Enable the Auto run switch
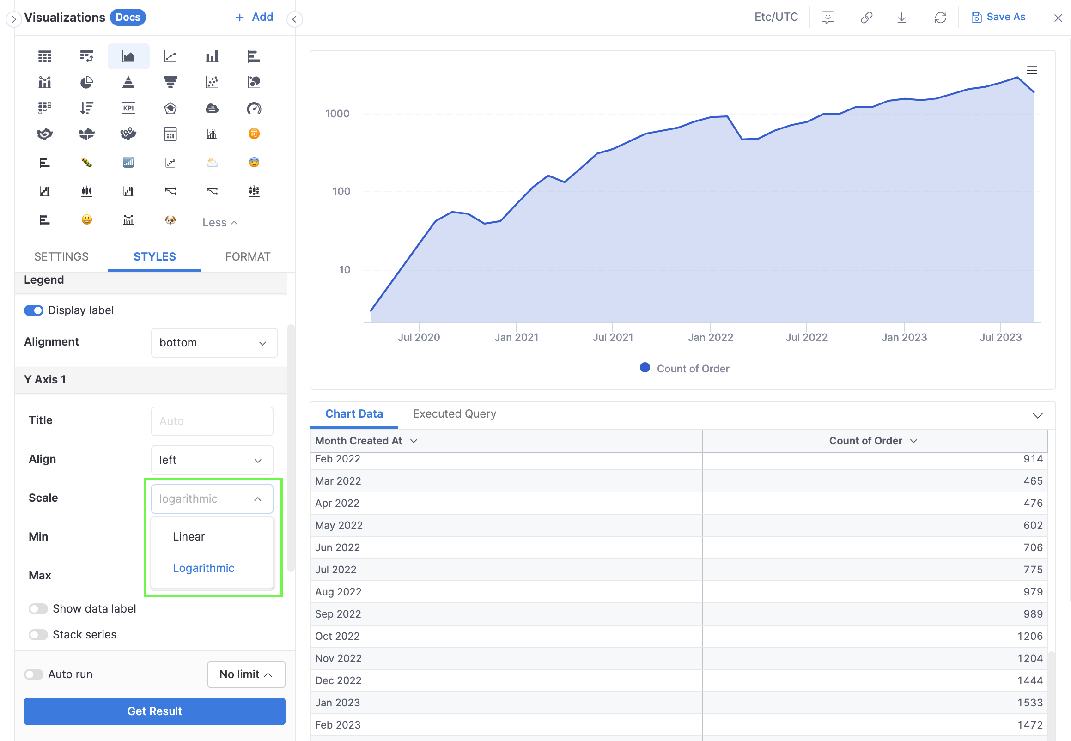This screenshot has height=741, width=1071. (33, 674)
